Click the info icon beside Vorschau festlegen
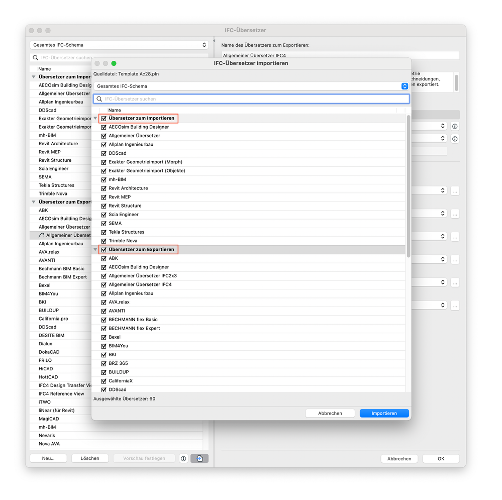 click(183, 459)
